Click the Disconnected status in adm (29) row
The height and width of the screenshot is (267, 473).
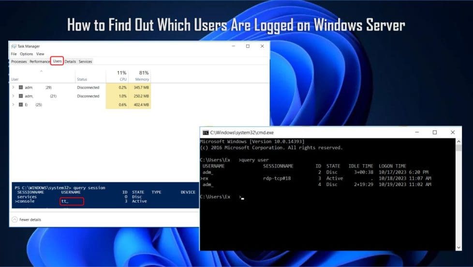click(x=88, y=87)
